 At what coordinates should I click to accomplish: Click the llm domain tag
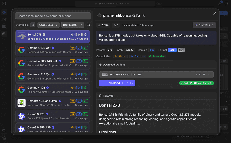tap(152, 50)
